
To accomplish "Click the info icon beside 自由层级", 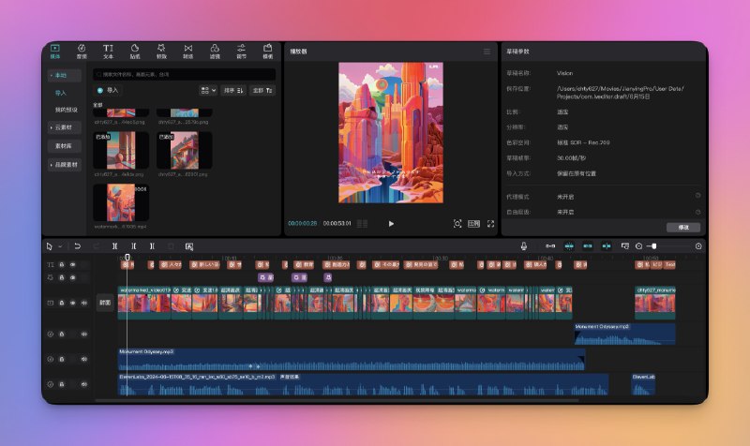I will pyautogui.click(x=697, y=212).
